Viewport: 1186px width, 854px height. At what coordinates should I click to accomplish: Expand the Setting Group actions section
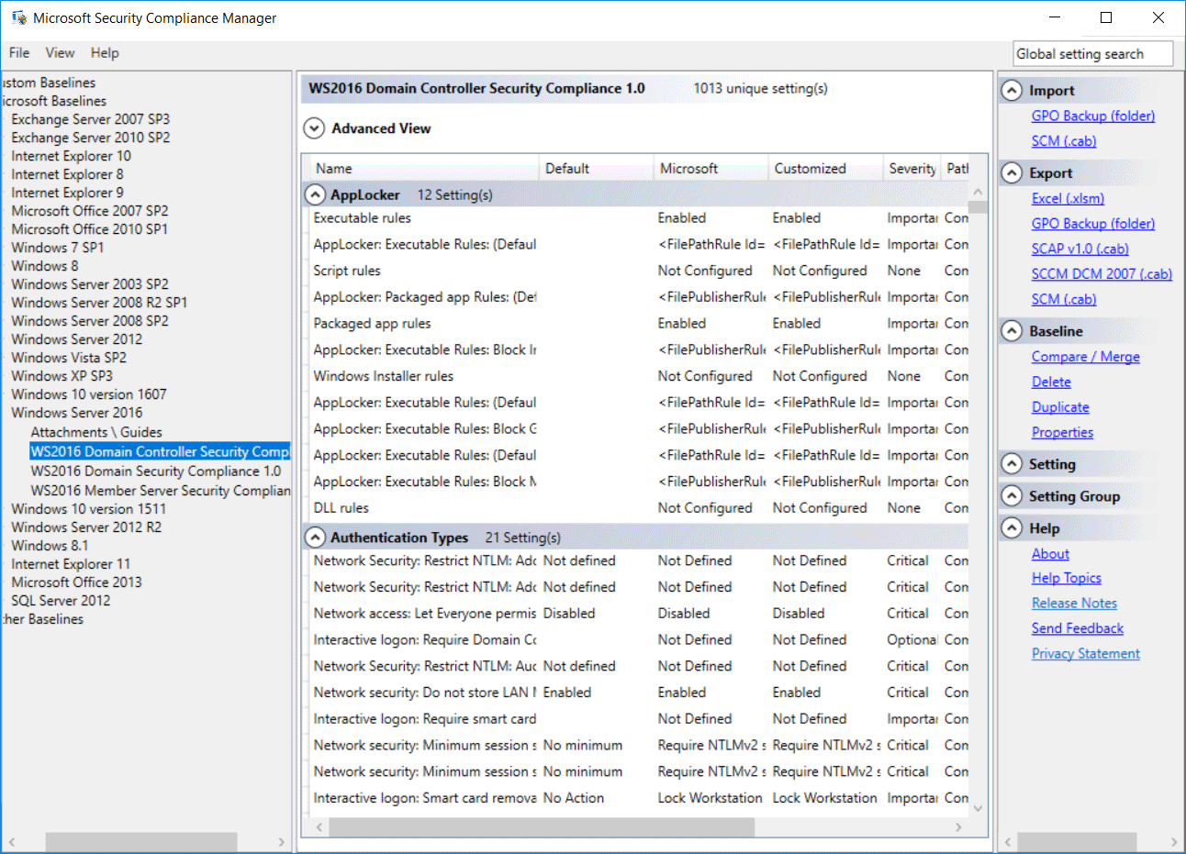pyautogui.click(x=1012, y=496)
